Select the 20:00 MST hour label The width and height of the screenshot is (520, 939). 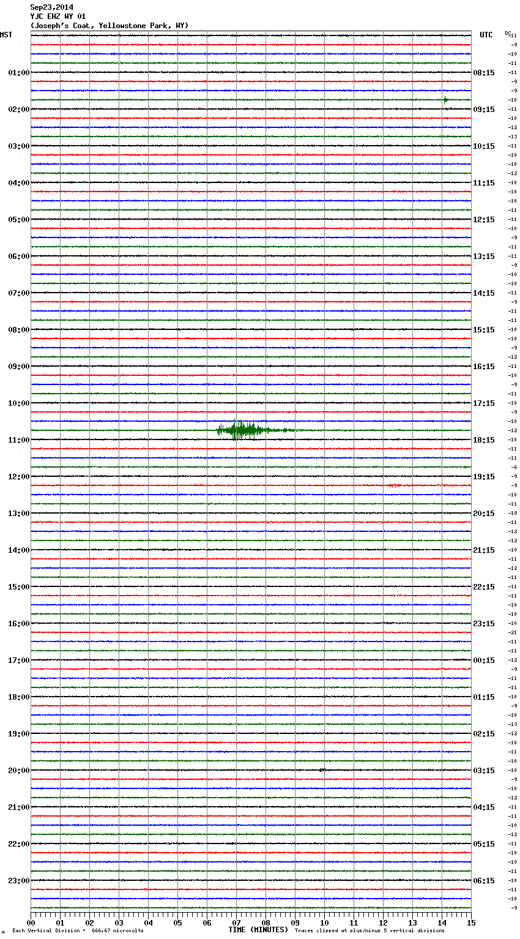[x=19, y=771]
